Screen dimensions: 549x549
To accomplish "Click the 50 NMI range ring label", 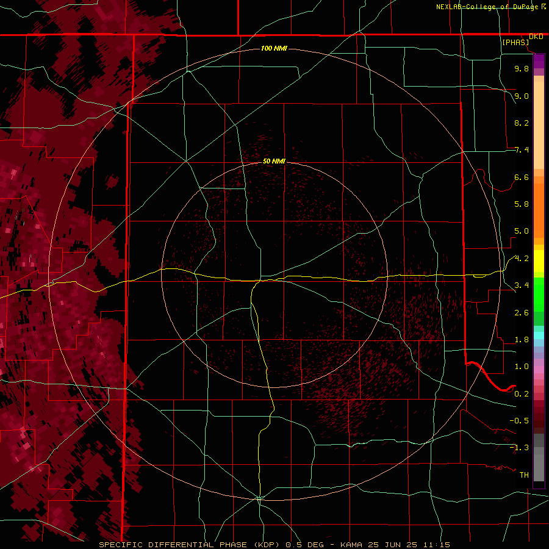I will pyautogui.click(x=274, y=161).
